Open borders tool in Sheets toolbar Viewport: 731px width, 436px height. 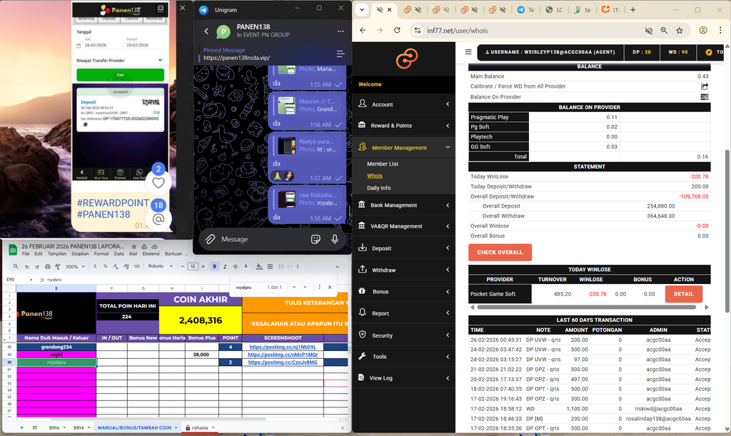click(x=270, y=266)
